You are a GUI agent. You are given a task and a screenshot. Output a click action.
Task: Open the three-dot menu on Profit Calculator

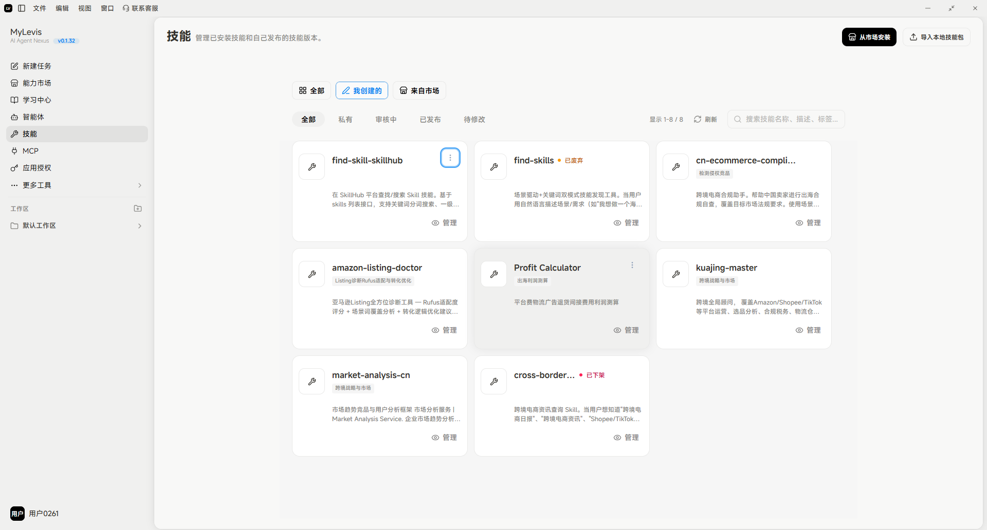click(x=632, y=265)
